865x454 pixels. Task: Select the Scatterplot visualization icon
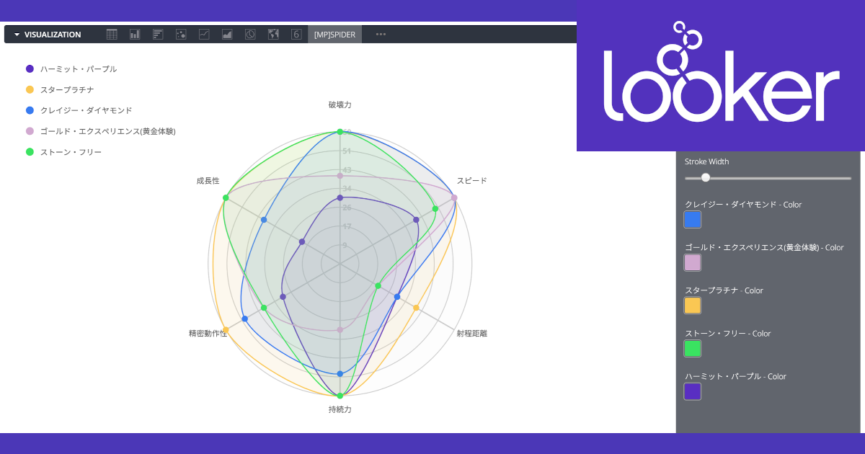pyautogui.click(x=181, y=34)
